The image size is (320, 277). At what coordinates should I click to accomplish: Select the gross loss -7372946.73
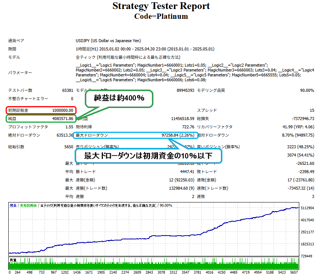pyautogui.click(x=303, y=119)
